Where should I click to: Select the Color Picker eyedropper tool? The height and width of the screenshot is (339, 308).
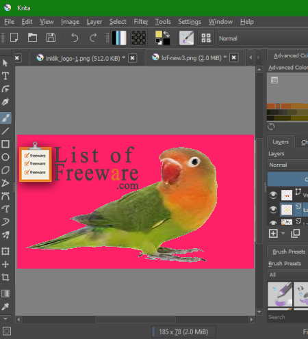pyautogui.click(x=5, y=306)
